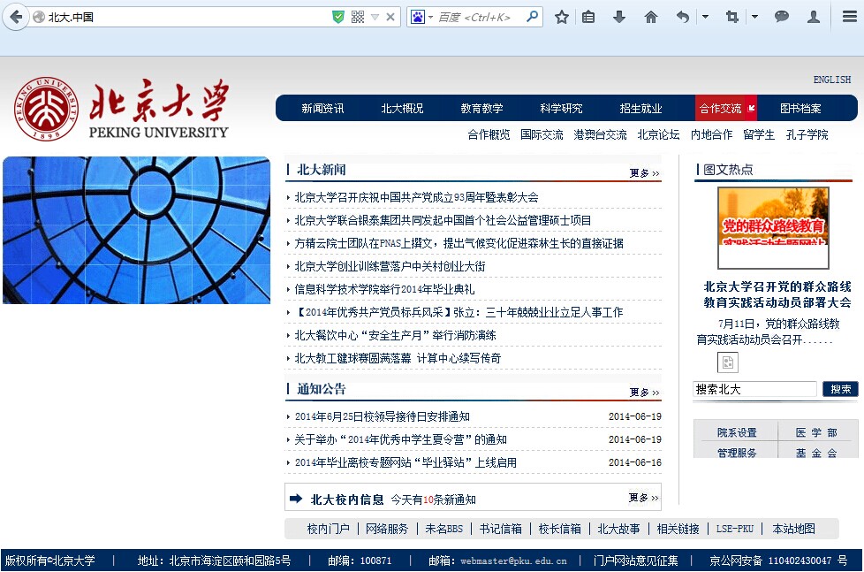Open the 图书档案 navigation menu
This screenshot has width=864, height=572.
click(x=800, y=108)
